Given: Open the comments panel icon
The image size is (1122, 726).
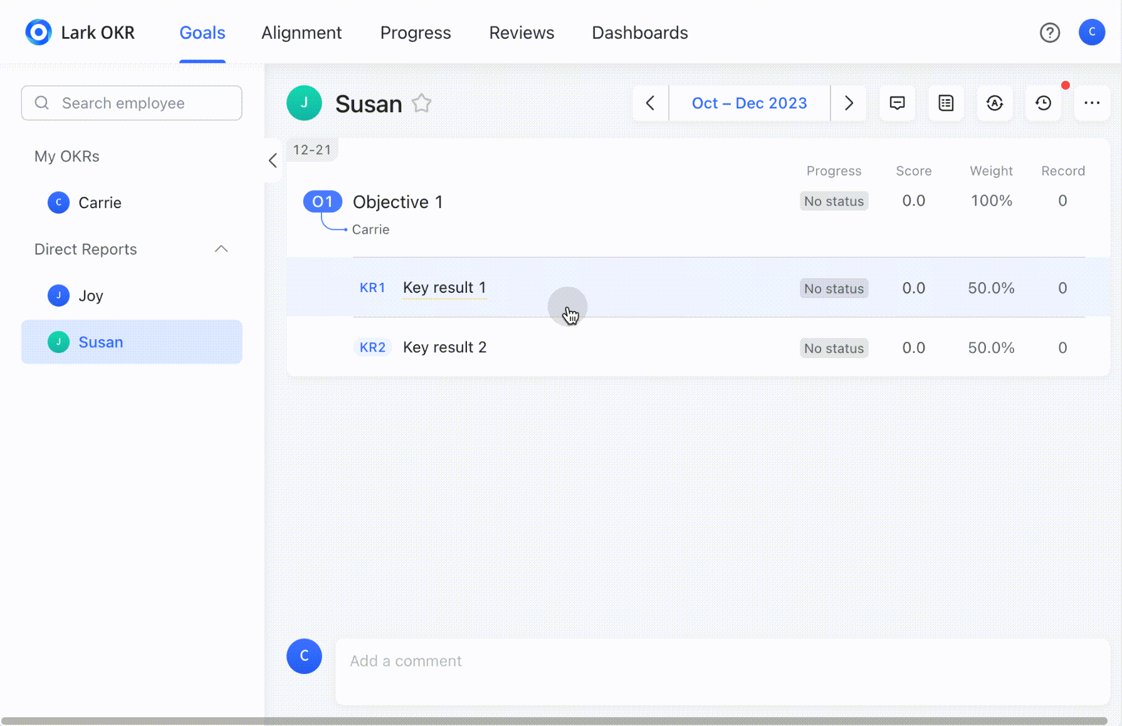Looking at the screenshot, I should tap(897, 103).
